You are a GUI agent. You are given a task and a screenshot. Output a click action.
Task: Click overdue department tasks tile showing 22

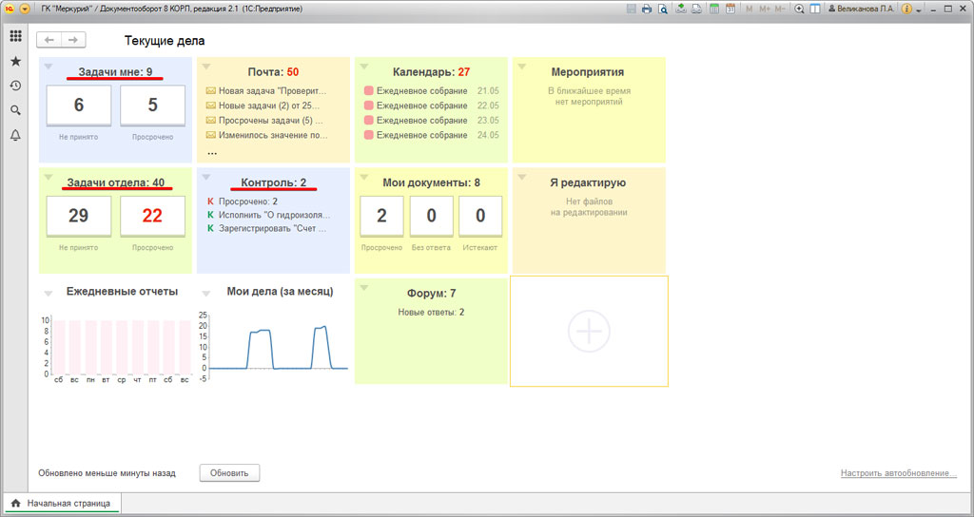(x=152, y=216)
